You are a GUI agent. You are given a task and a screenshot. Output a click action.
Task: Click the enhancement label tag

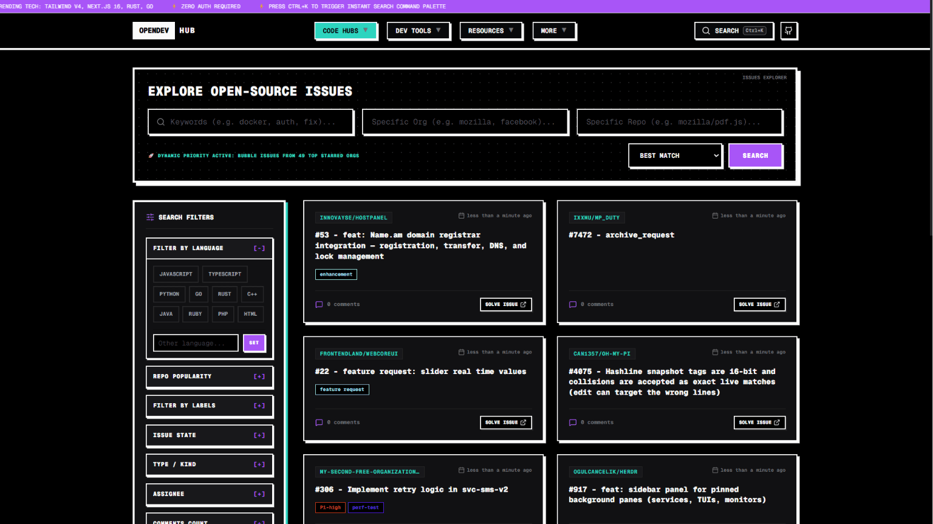coord(336,274)
